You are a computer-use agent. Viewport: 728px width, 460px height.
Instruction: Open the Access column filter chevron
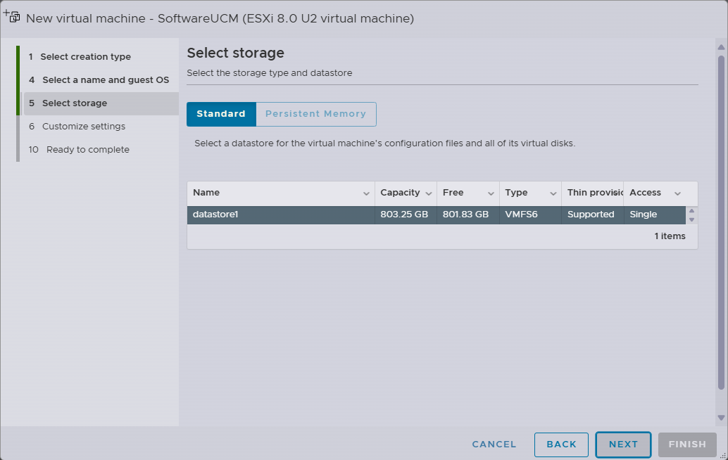[x=677, y=193]
